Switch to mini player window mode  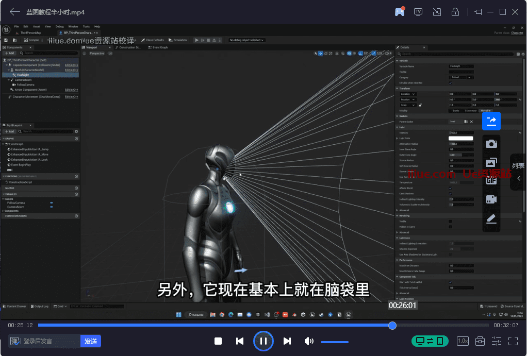[437, 12]
